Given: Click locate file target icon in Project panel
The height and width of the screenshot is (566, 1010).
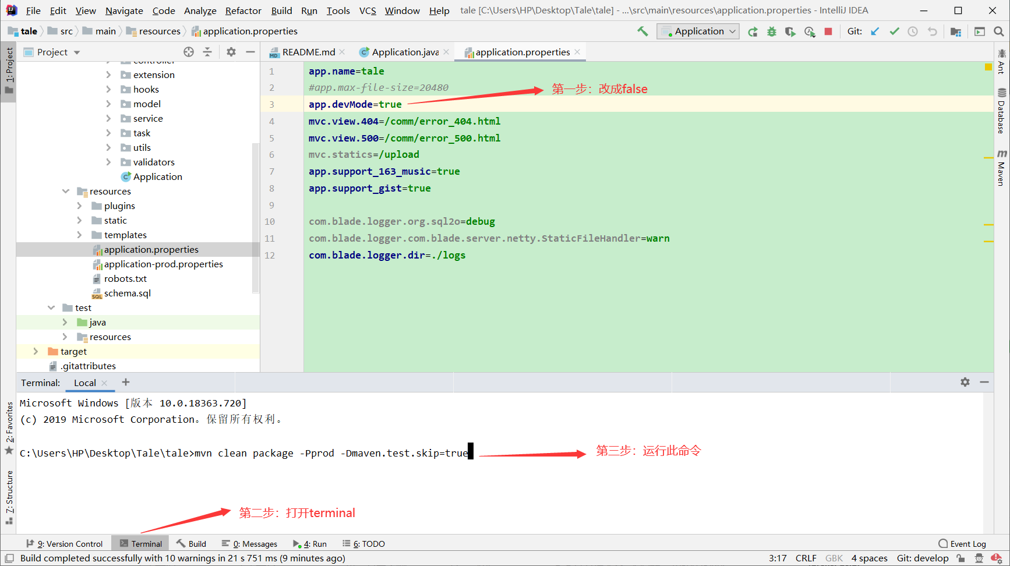Looking at the screenshot, I should click(189, 52).
